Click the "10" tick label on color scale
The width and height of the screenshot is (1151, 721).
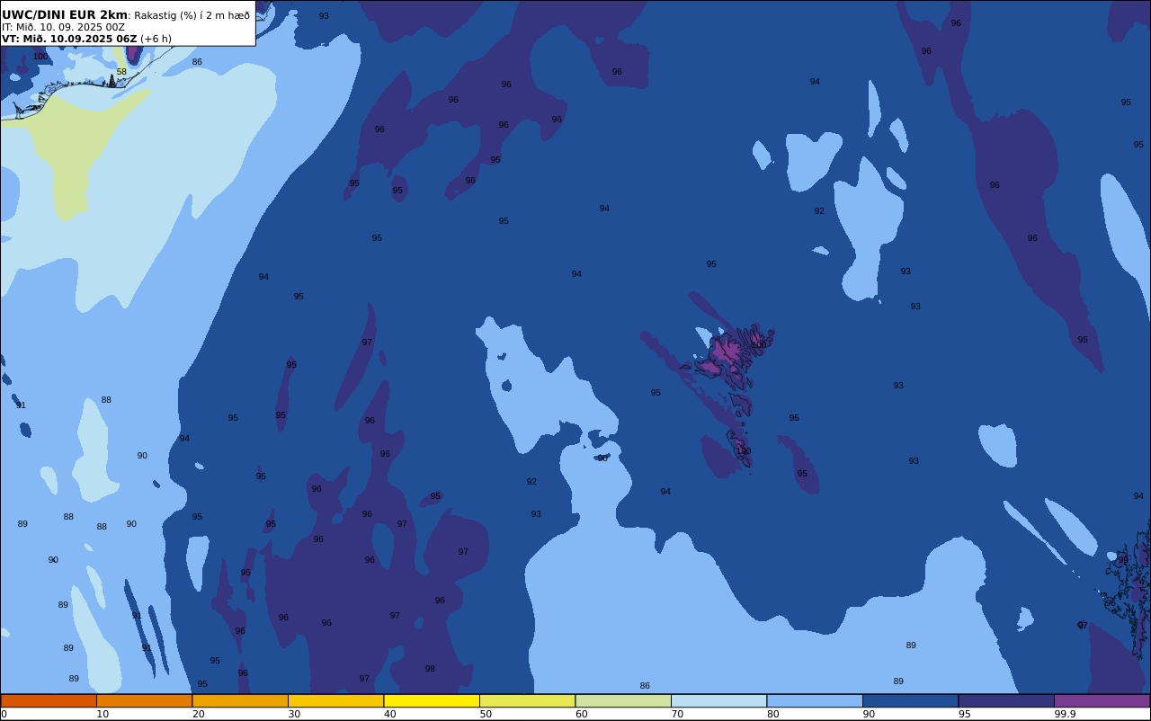tap(103, 714)
